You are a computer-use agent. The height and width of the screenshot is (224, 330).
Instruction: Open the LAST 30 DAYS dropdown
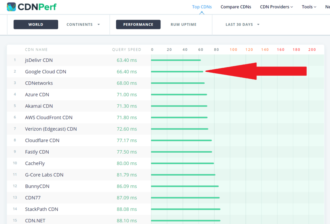tap(242, 25)
